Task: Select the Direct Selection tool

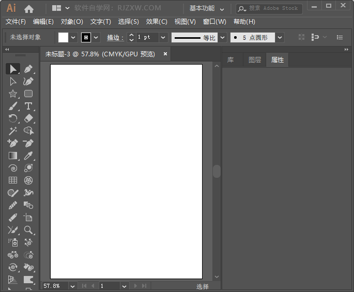Action: click(13, 81)
